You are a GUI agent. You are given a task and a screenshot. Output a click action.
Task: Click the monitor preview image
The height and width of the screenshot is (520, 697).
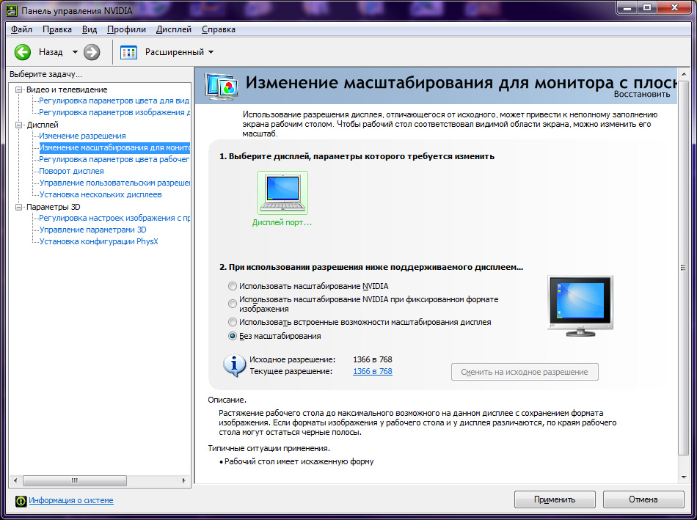(x=580, y=306)
